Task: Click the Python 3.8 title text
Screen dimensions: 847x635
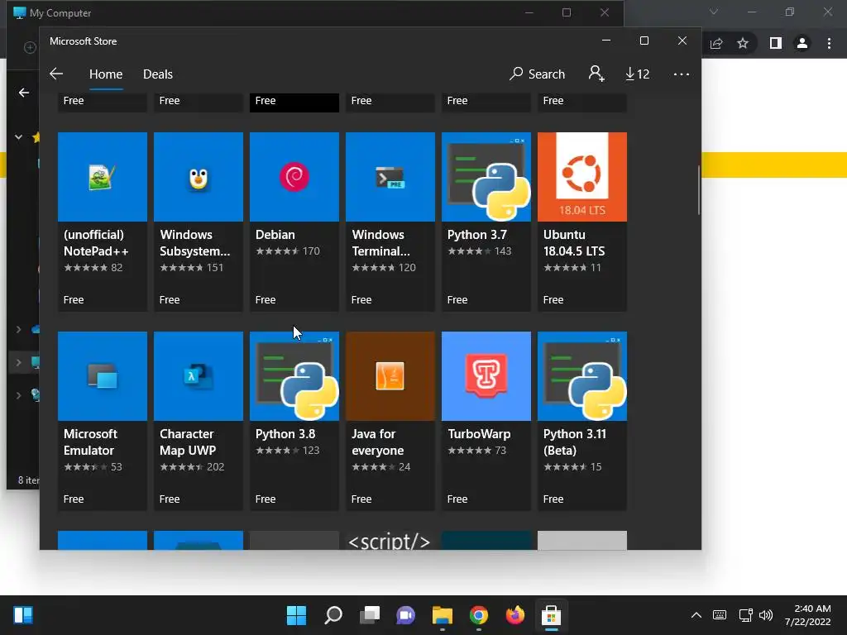Action: tap(285, 434)
